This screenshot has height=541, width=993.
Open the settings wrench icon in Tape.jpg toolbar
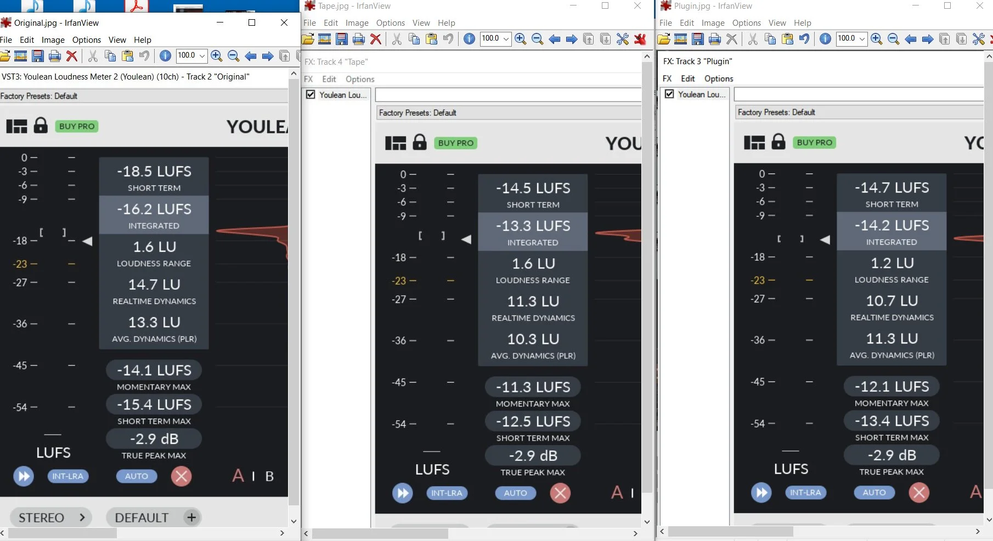(622, 39)
